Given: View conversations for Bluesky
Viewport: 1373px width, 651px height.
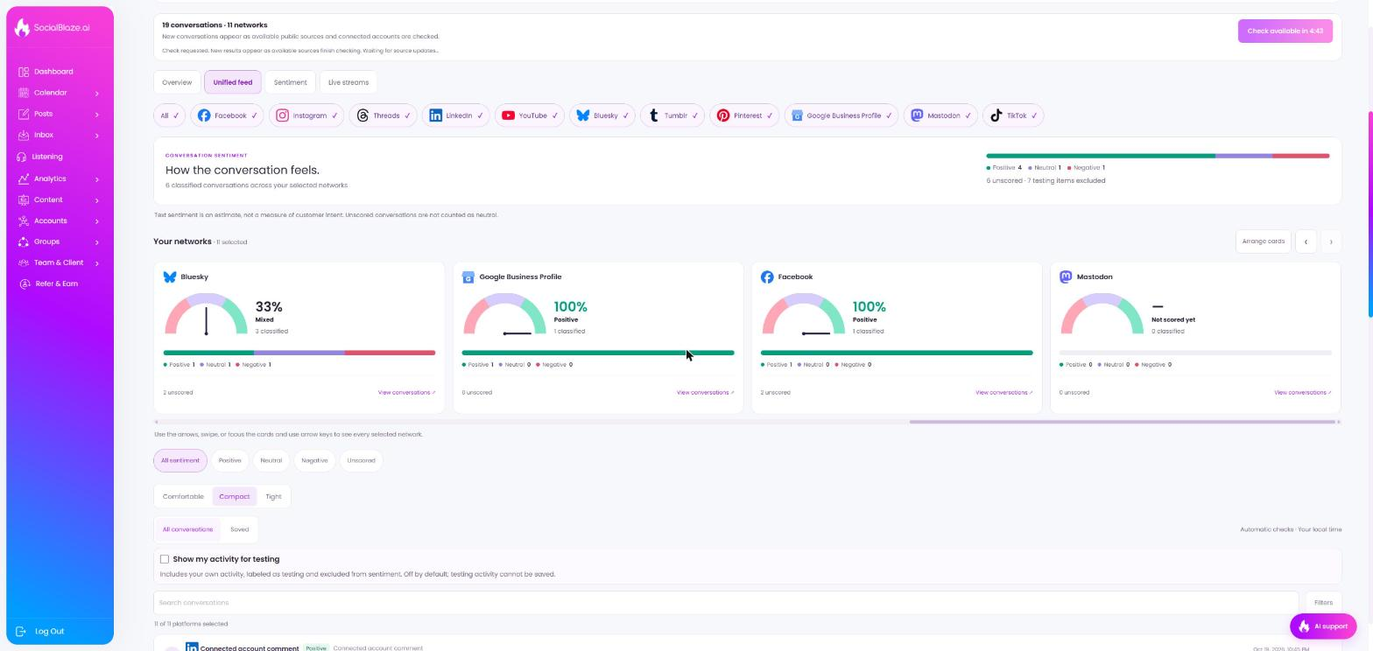Looking at the screenshot, I should 406,393.
